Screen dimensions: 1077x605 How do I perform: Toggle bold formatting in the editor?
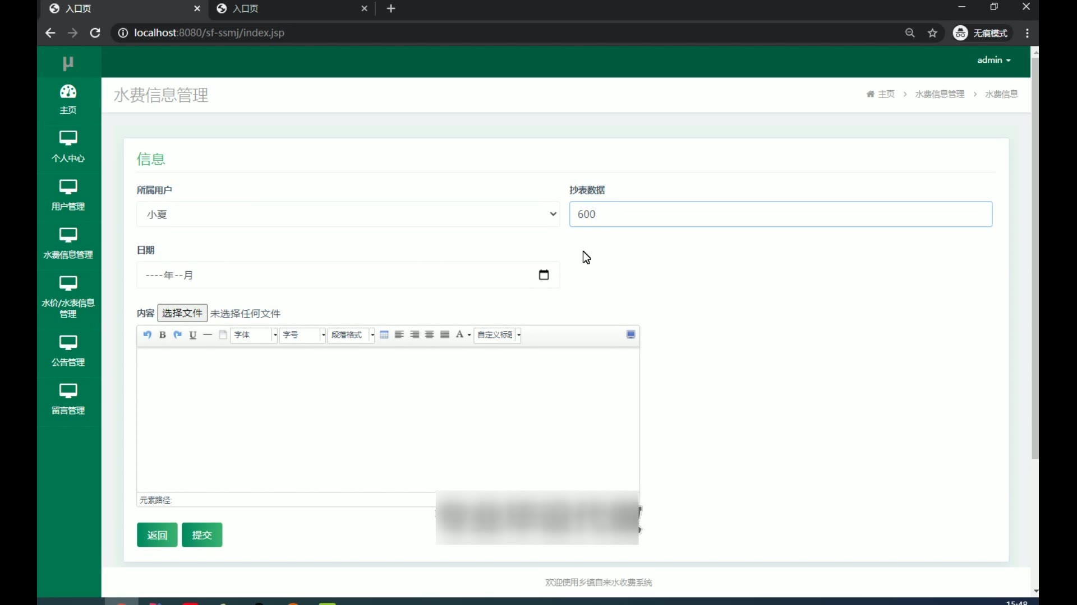163,334
